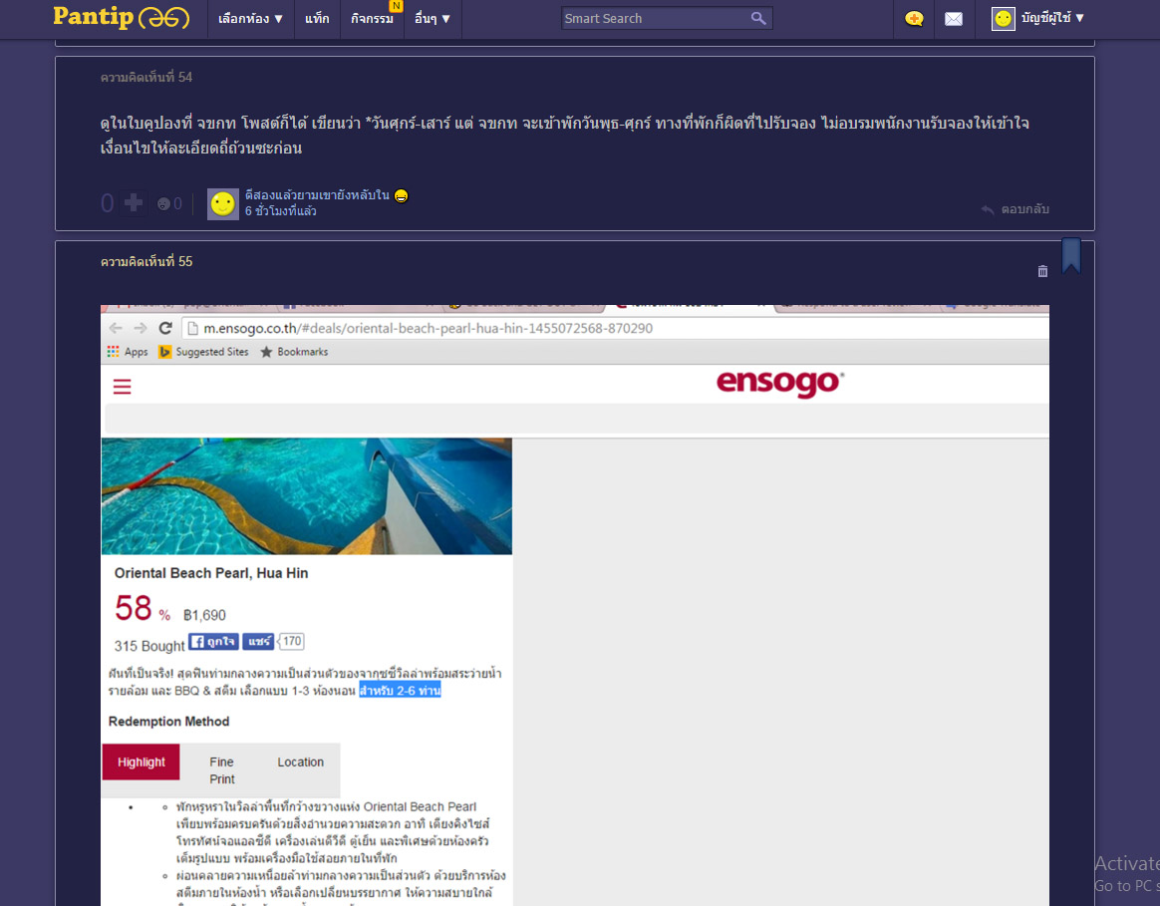Click the user avatar in the header
1160x906 pixels.
coord(1004,19)
